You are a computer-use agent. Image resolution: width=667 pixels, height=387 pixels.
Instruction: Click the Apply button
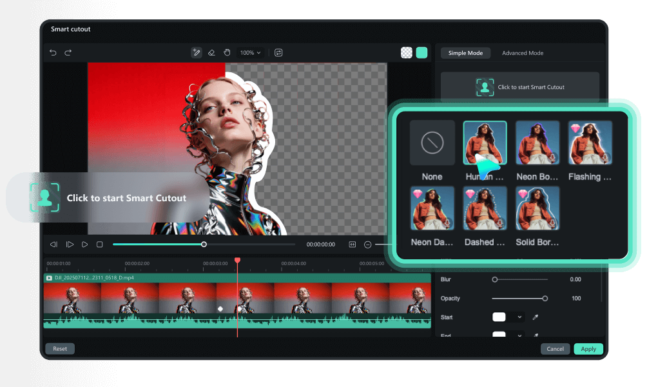coord(588,348)
